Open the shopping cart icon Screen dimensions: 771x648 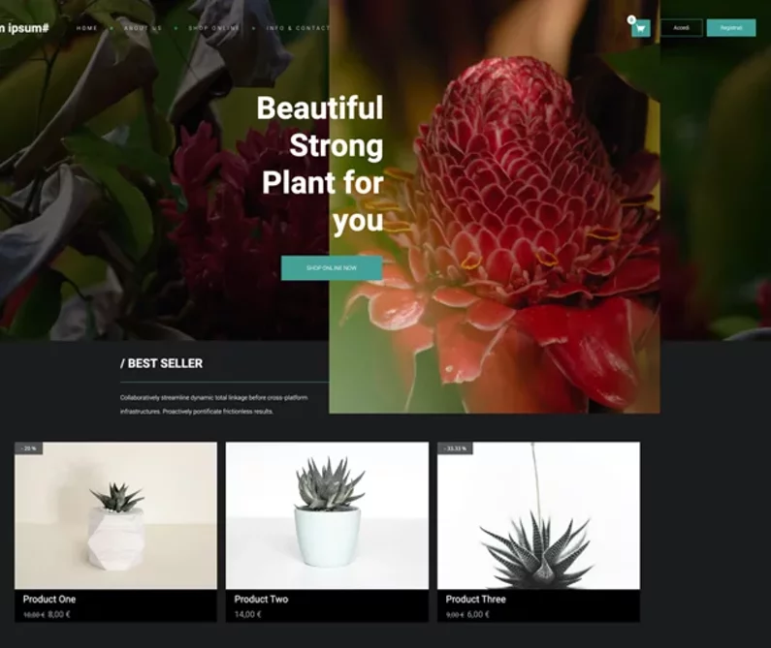pos(641,28)
